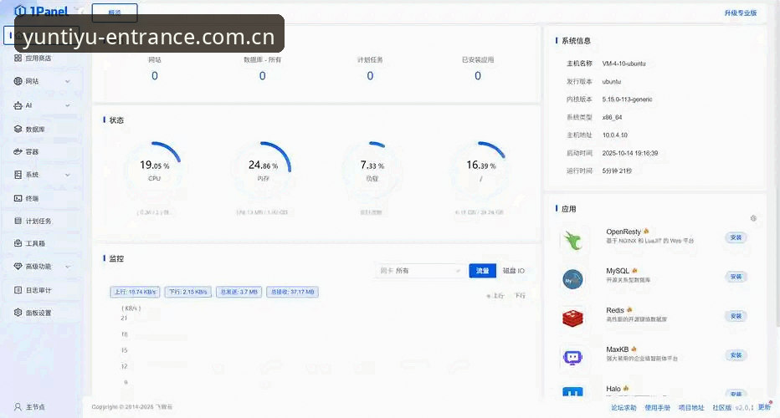Click host address 10.0.4.10

[615, 135]
